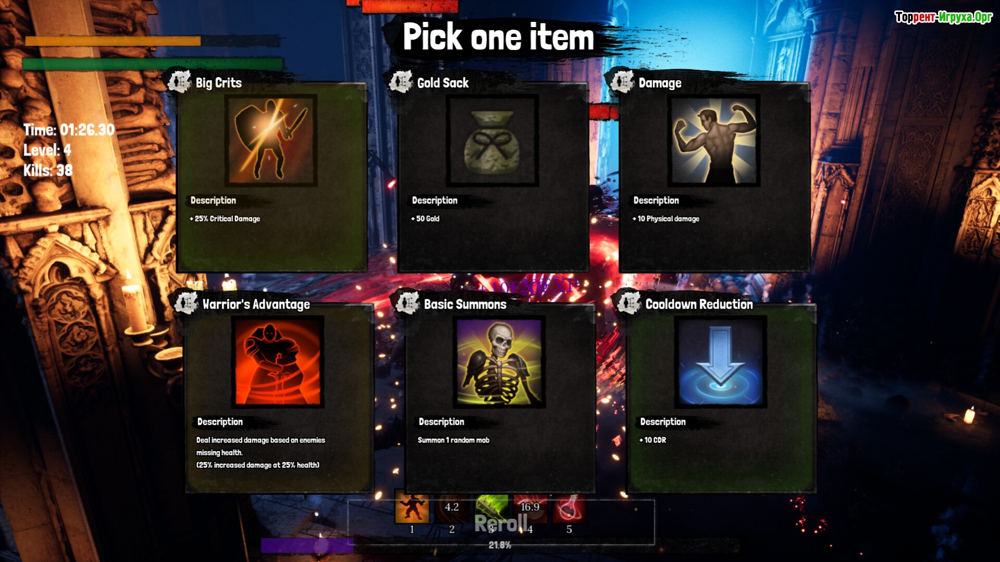Choose the Basic Summons skeleton icon
The width and height of the screenshot is (1000, 562).
tap(499, 362)
